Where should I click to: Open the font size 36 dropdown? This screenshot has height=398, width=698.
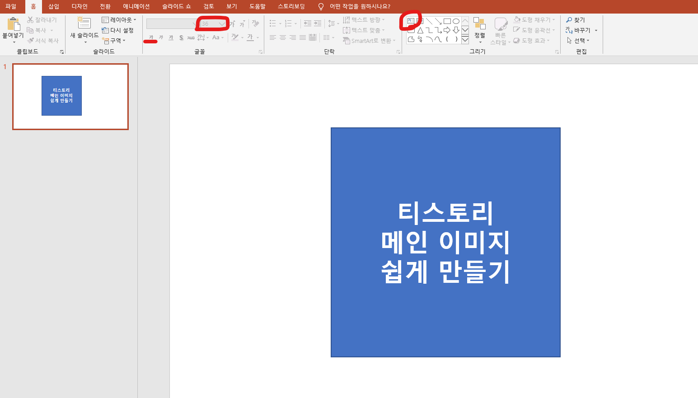tap(222, 23)
